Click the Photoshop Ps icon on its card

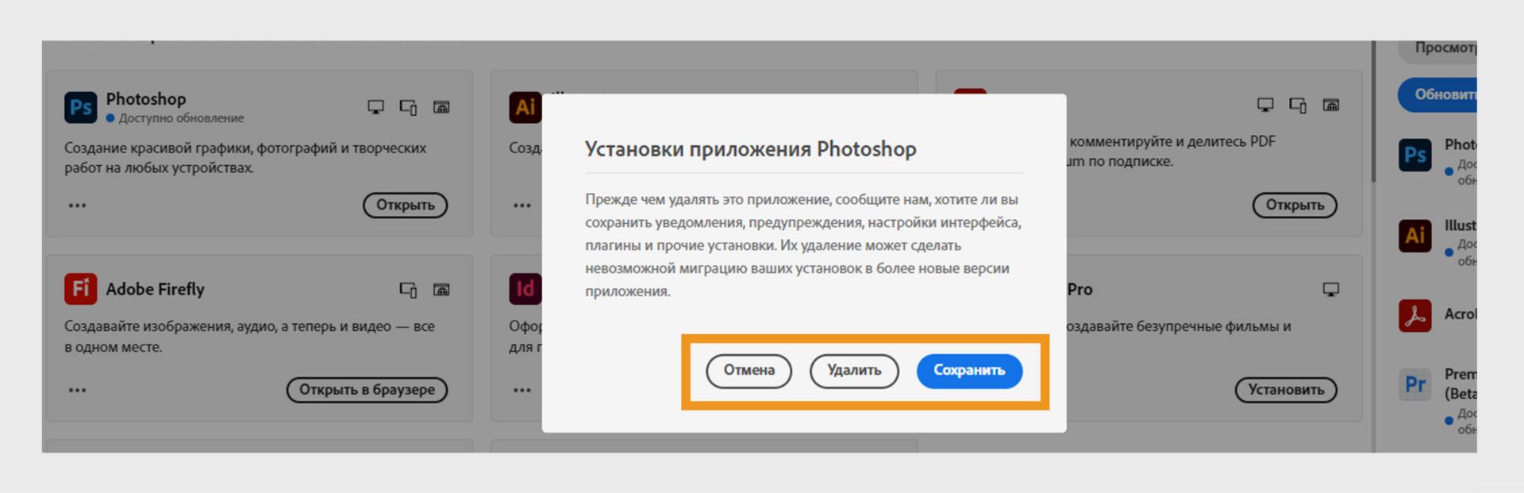[x=81, y=107]
